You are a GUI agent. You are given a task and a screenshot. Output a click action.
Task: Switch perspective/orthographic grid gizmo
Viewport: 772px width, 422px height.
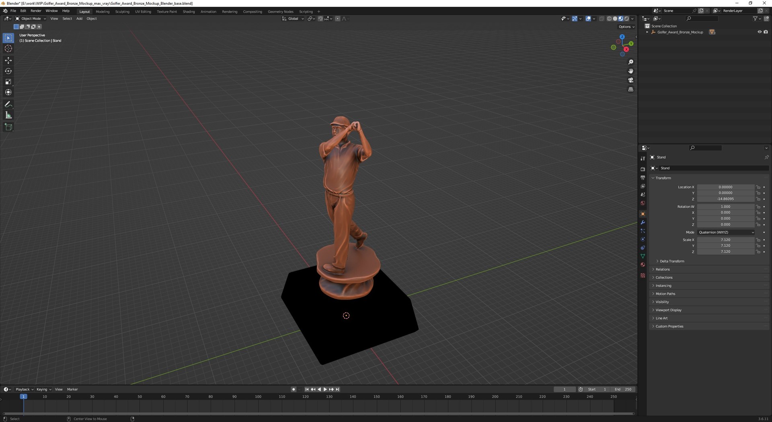630,89
